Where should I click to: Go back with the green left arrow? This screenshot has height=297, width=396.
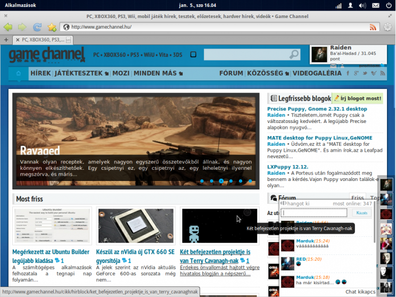[8, 27]
